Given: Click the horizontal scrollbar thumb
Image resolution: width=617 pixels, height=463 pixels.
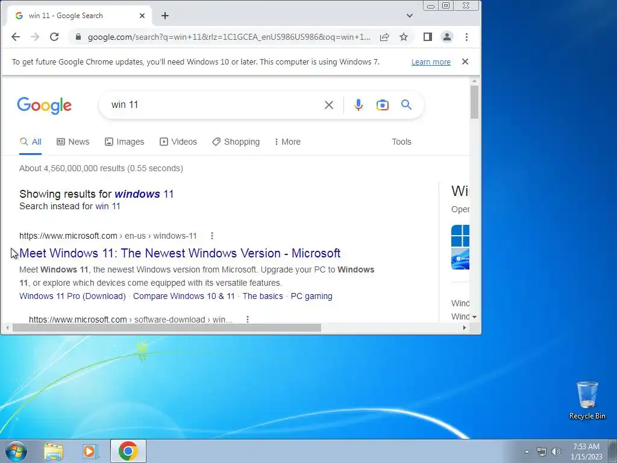Looking at the screenshot, I should [x=167, y=327].
